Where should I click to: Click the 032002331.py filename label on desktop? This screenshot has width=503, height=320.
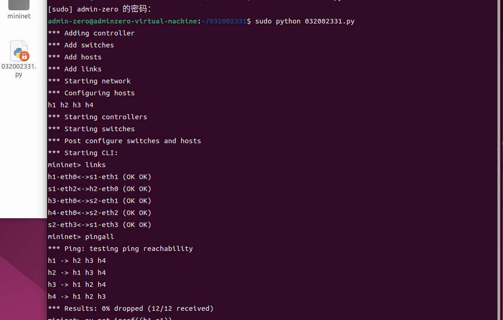(19, 70)
